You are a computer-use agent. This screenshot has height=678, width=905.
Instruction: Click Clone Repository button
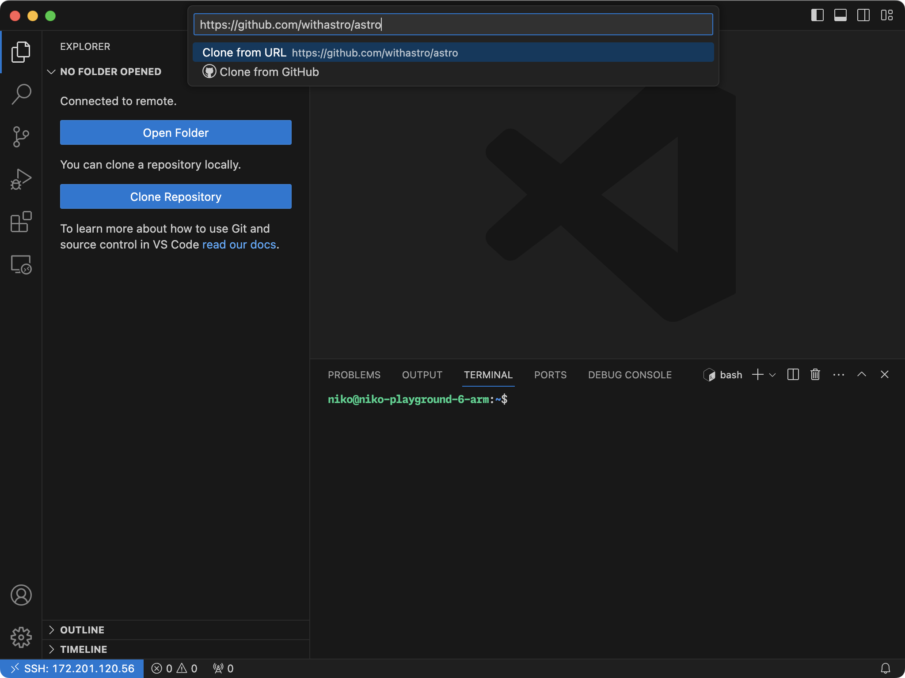pos(175,196)
